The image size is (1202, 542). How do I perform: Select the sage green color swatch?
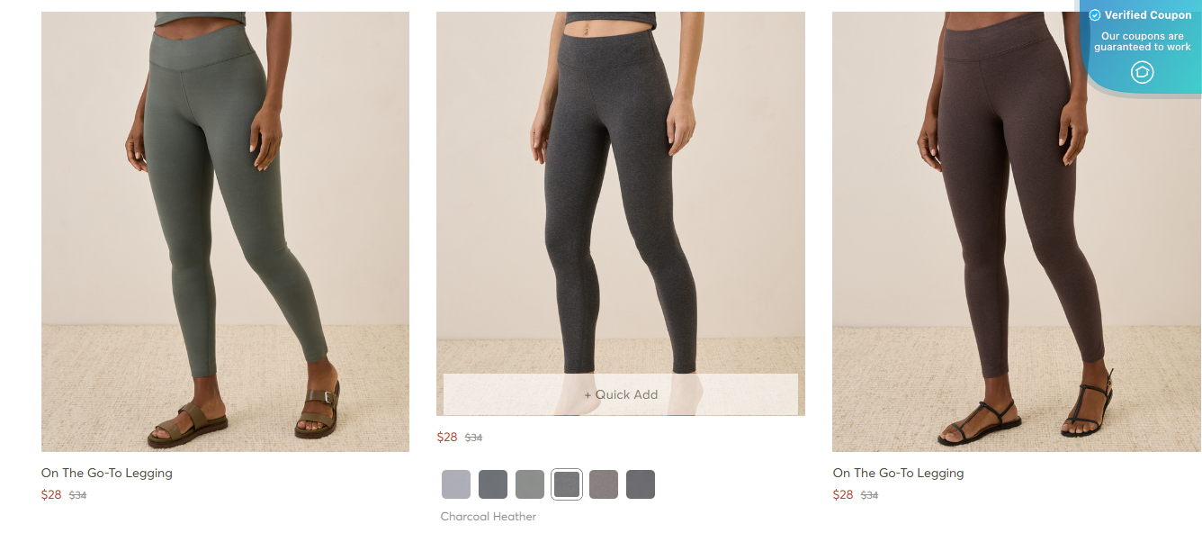pyautogui.click(x=530, y=483)
